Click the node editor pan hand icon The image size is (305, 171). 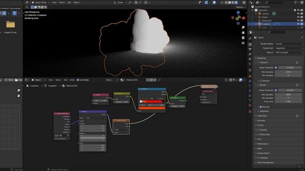tap(19, 95)
